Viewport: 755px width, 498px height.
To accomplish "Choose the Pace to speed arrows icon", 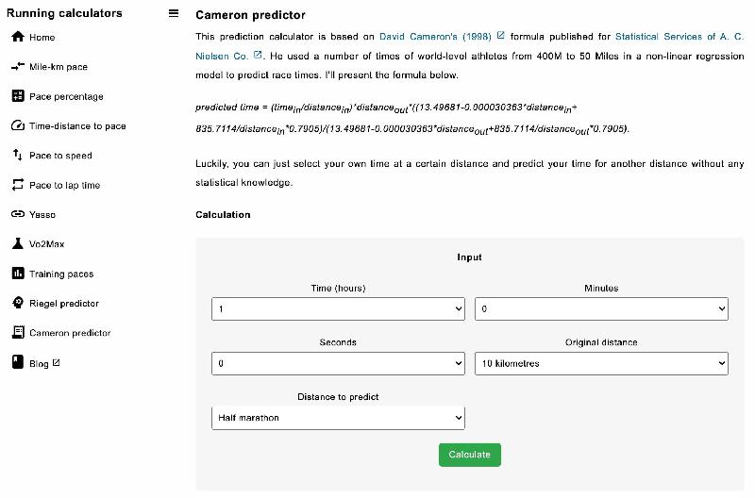I will coord(18,155).
